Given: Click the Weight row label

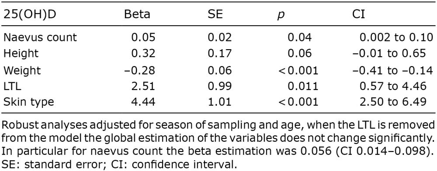Looking at the screenshot, I should click(x=22, y=70).
